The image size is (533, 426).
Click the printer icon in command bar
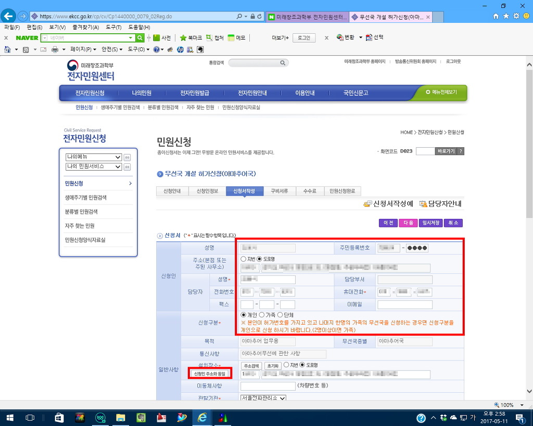(54, 49)
